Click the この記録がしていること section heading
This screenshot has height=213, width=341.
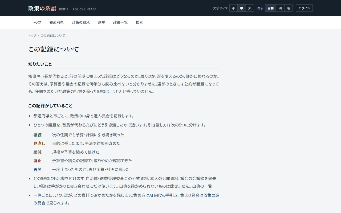(x=50, y=106)
